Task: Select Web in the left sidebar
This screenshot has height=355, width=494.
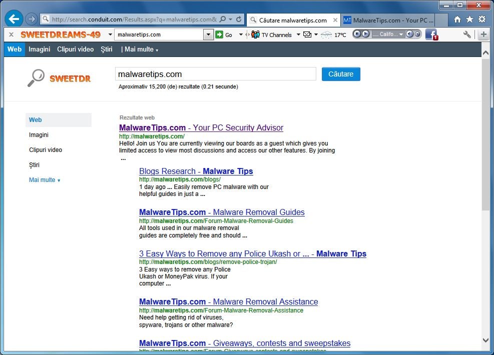Action: pyautogui.click(x=58, y=120)
